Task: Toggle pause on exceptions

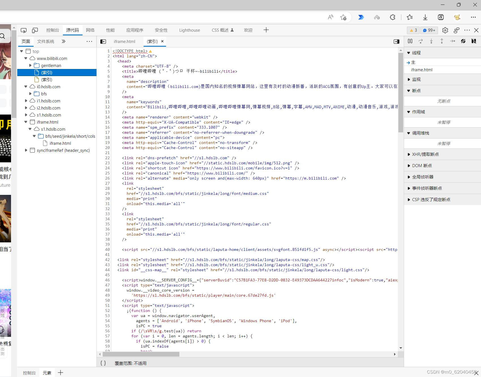Action: coord(474,41)
